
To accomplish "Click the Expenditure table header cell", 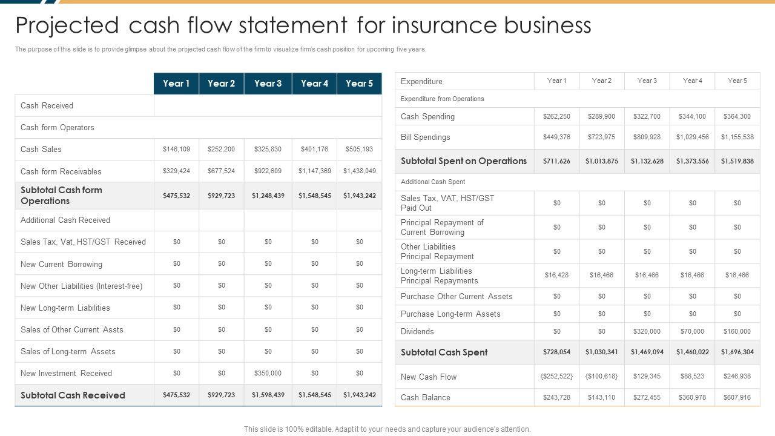I will click(x=421, y=81).
